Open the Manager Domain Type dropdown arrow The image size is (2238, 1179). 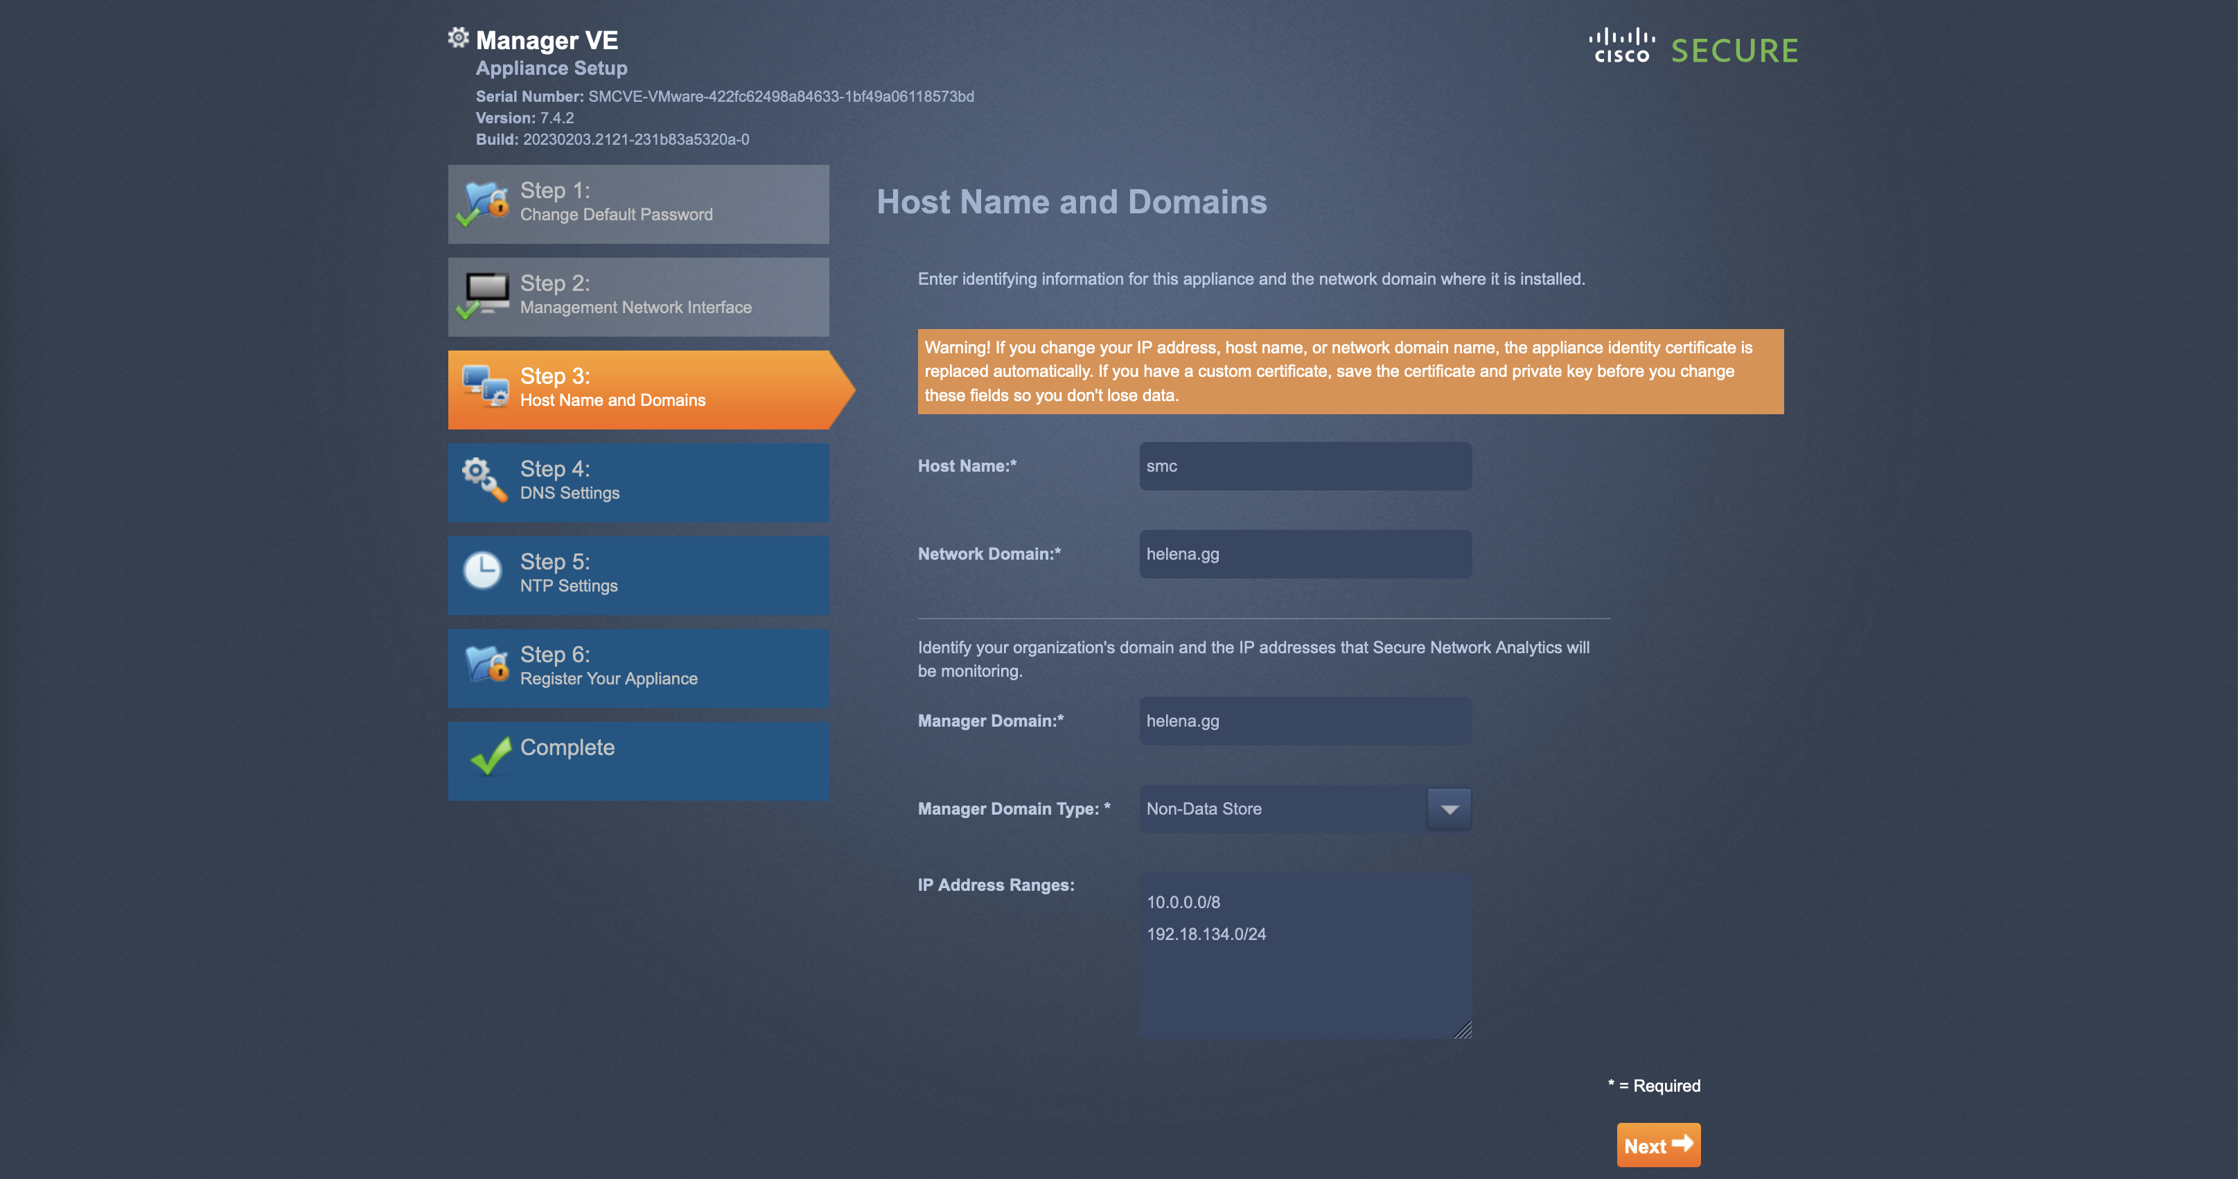pyautogui.click(x=1448, y=809)
